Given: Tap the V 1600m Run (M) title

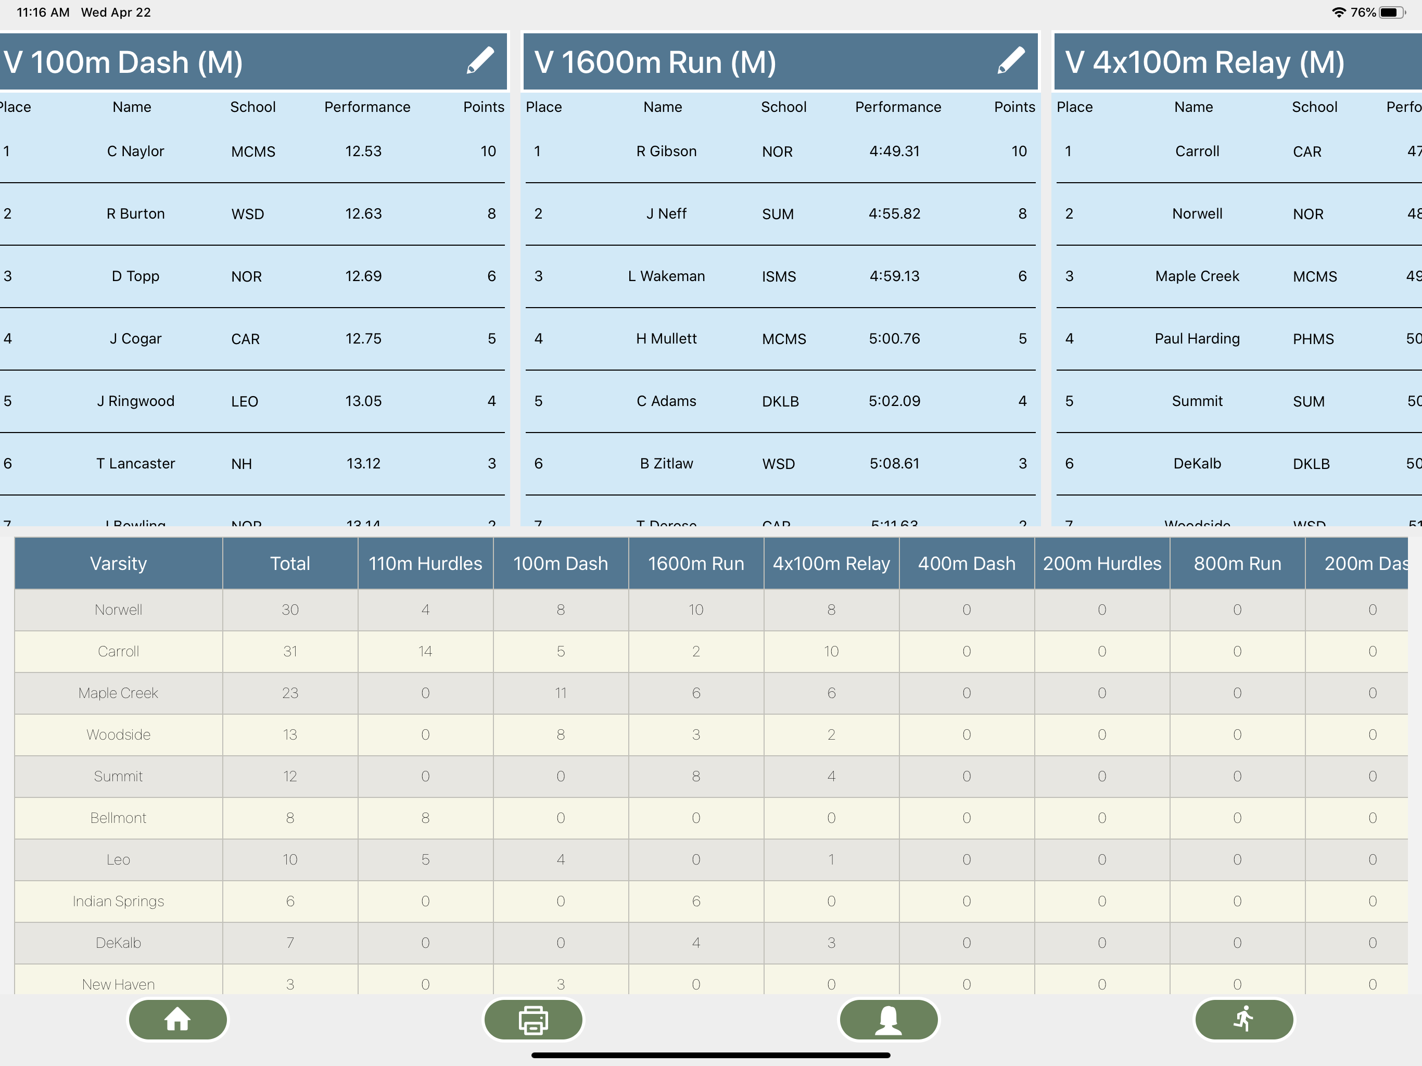Looking at the screenshot, I should click(655, 62).
